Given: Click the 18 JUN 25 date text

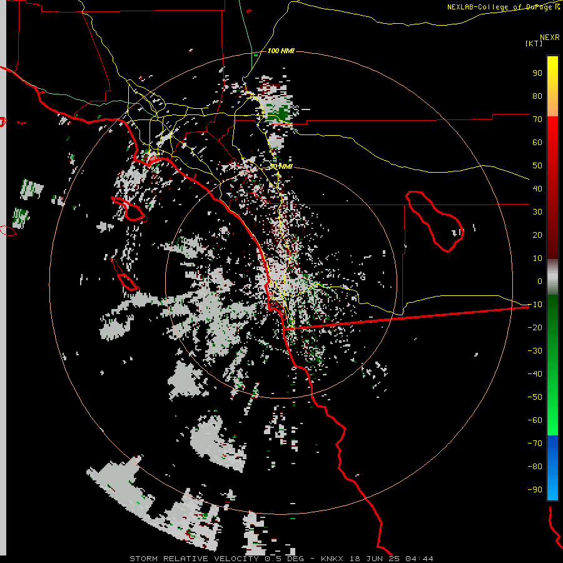Looking at the screenshot, I should pyautogui.click(x=375, y=559).
